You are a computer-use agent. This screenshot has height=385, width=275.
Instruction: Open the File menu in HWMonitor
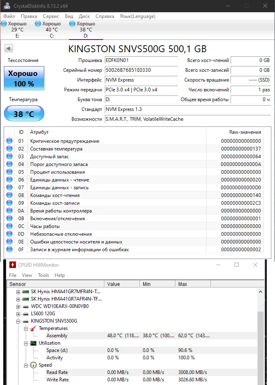[x=13, y=275]
